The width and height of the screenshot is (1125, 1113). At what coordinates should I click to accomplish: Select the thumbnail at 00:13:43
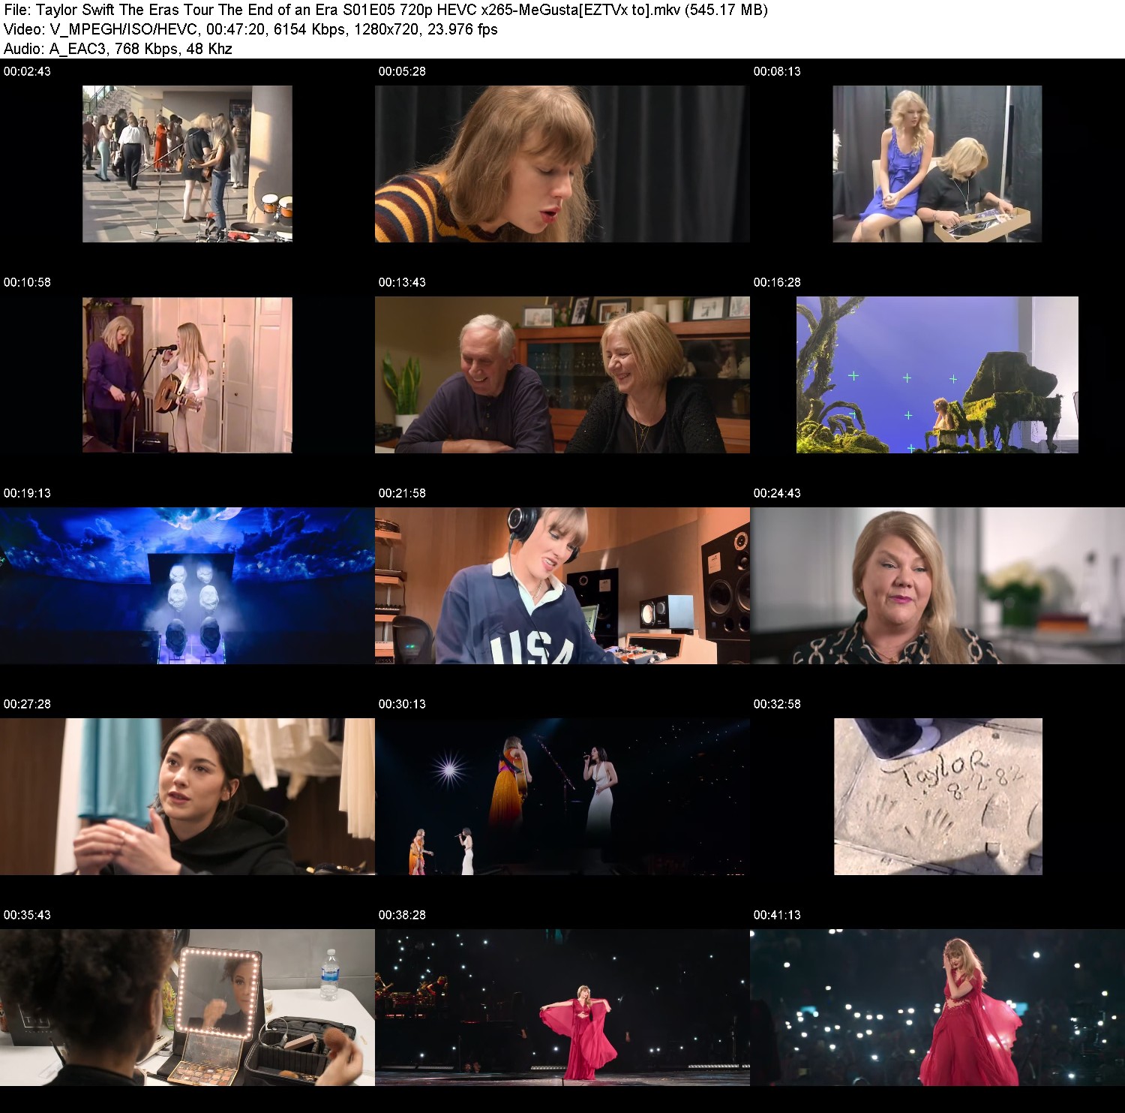562,375
